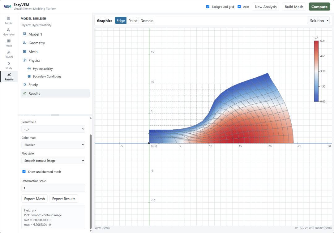Screen dimensions: 334x233
Task: Click the 'Field: u_x' text
Action: pos(30,210)
